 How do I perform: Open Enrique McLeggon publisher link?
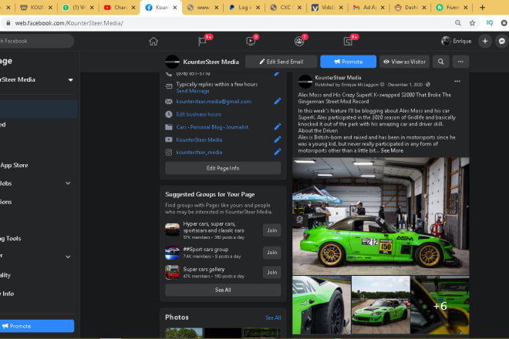[359, 85]
